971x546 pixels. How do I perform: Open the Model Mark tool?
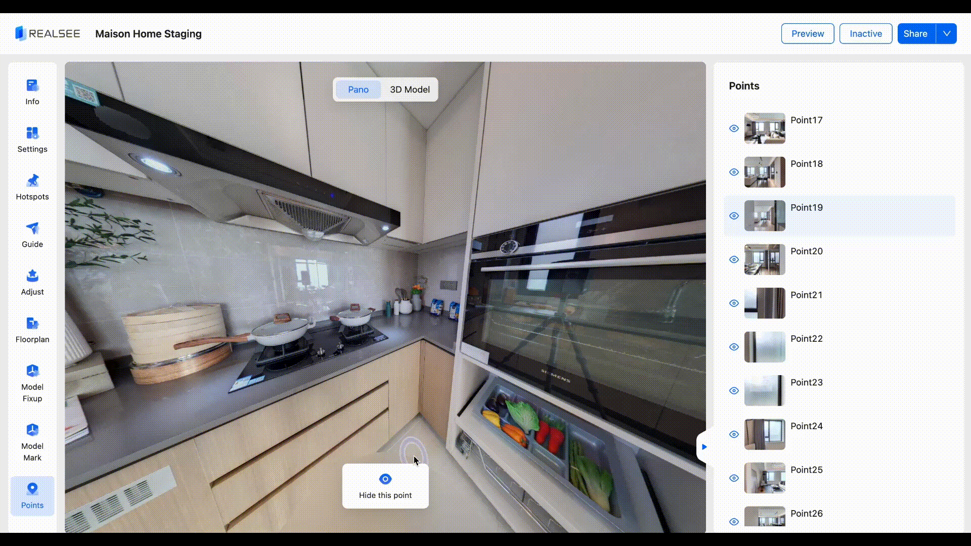[x=32, y=430]
